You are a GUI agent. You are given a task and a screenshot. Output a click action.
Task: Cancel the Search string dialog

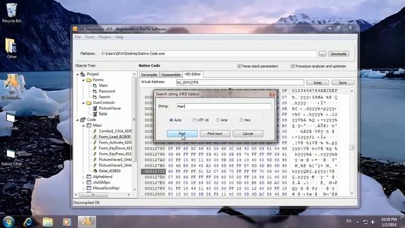click(x=248, y=134)
